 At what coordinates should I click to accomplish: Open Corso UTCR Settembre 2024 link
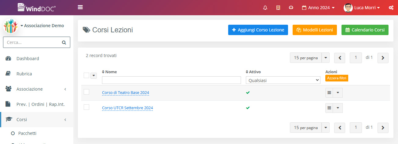coord(127,108)
